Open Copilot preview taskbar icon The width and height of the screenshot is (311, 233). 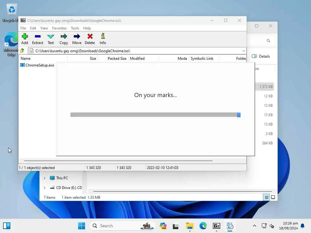point(163,226)
